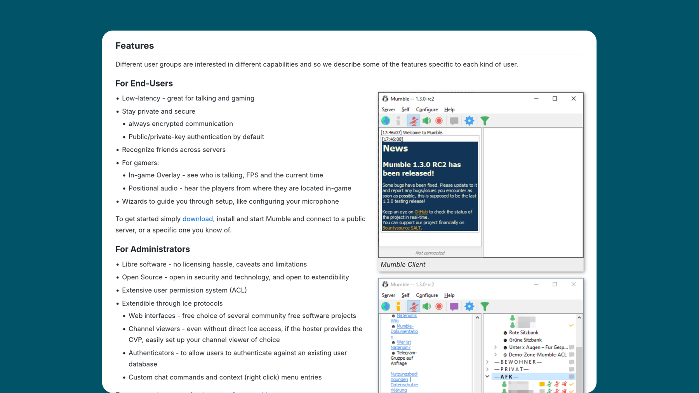Click the grey chat comment icon in upper window
Screen dimensions: 699x393
(x=454, y=121)
